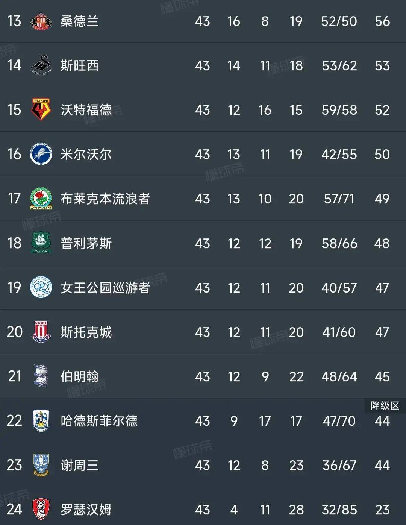
Task: Click the QPR circular logo
Action: pyautogui.click(x=41, y=287)
